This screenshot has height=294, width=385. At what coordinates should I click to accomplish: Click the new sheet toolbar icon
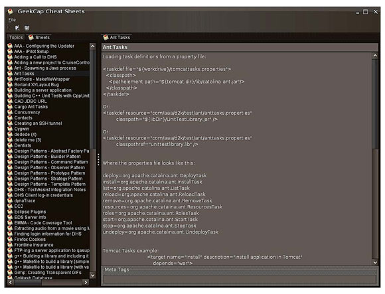pos(17,28)
